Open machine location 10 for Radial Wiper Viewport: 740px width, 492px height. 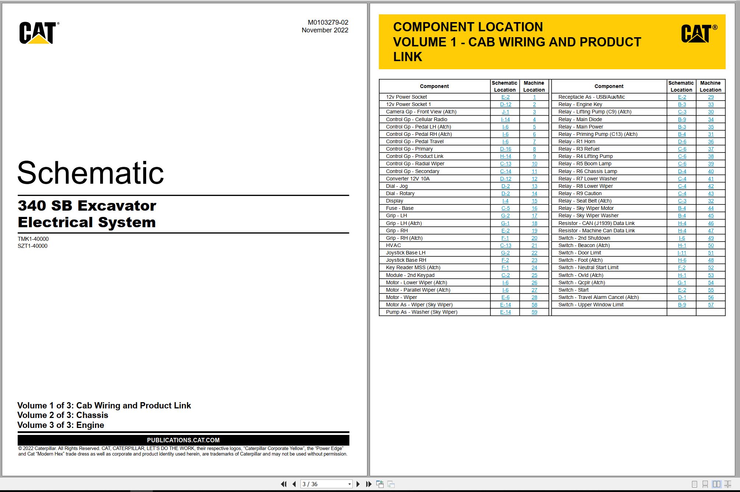tap(534, 164)
